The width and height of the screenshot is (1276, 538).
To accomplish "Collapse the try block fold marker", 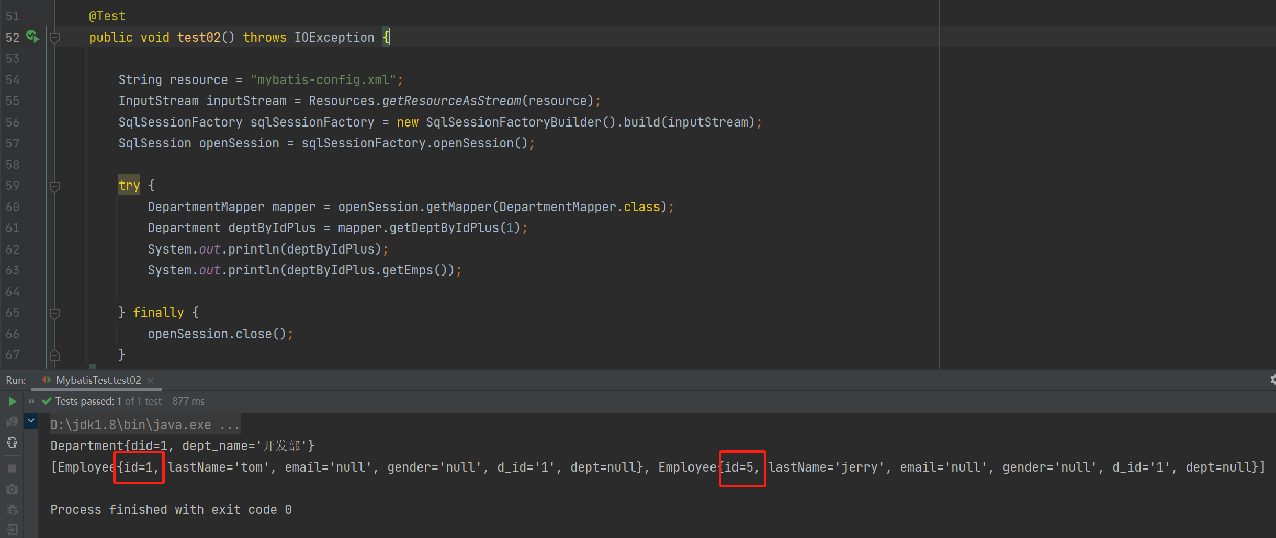I will [54, 186].
